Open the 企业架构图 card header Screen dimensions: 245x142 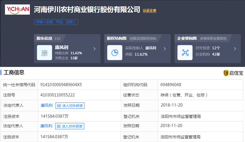[187, 38]
